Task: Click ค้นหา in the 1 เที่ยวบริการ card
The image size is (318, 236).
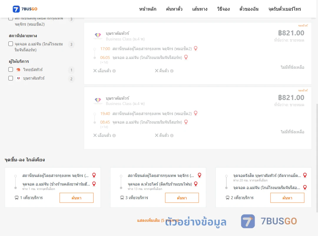Action: pyautogui.click(x=77, y=198)
